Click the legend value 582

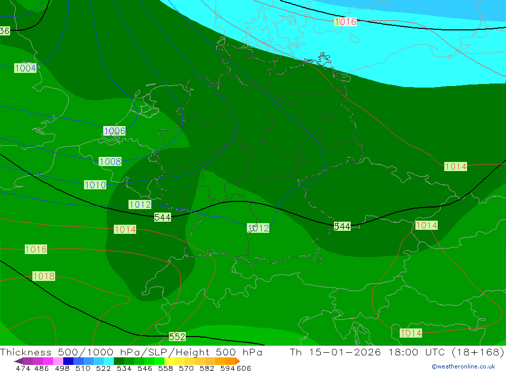tap(207, 368)
